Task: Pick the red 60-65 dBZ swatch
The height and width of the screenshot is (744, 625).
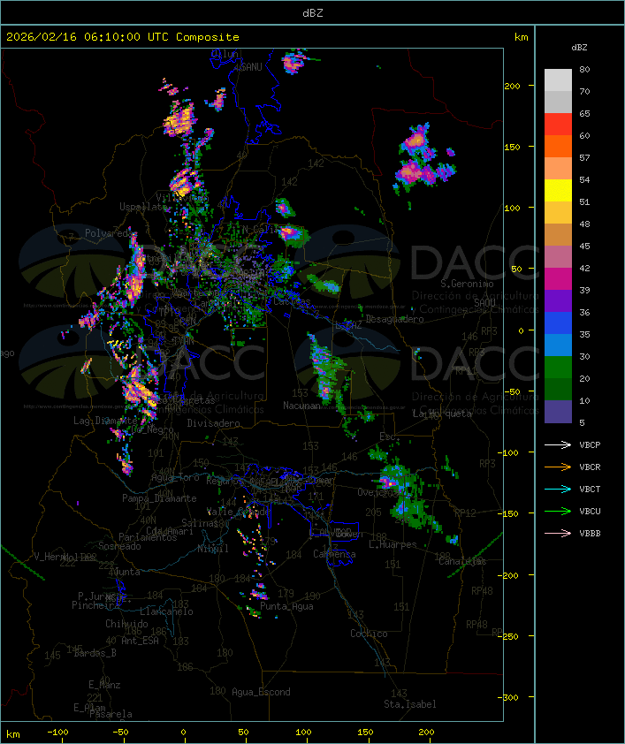Action: click(x=558, y=125)
